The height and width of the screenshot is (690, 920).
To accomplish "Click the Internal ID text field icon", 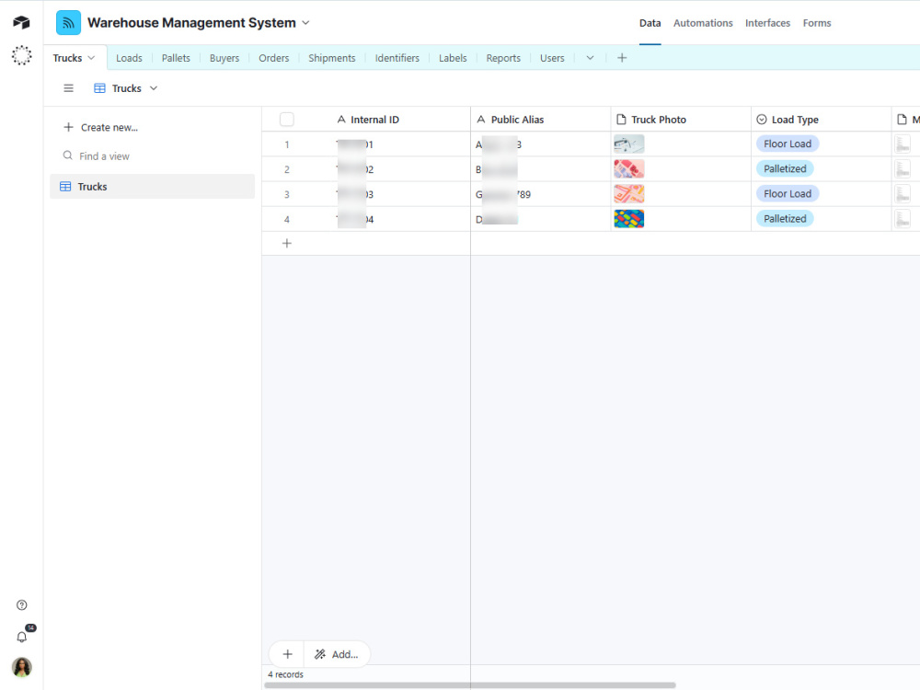I will [341, 119].
